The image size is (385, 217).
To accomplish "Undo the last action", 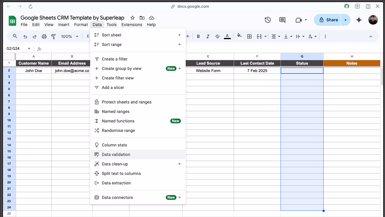I will pyautogui.click(x=25, y=36).
